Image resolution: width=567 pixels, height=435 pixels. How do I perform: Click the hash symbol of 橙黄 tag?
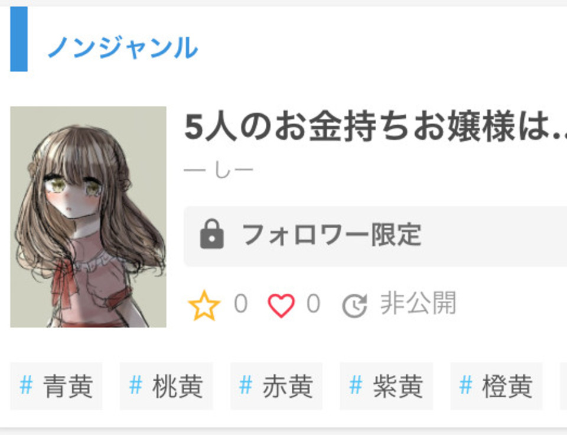466,385
